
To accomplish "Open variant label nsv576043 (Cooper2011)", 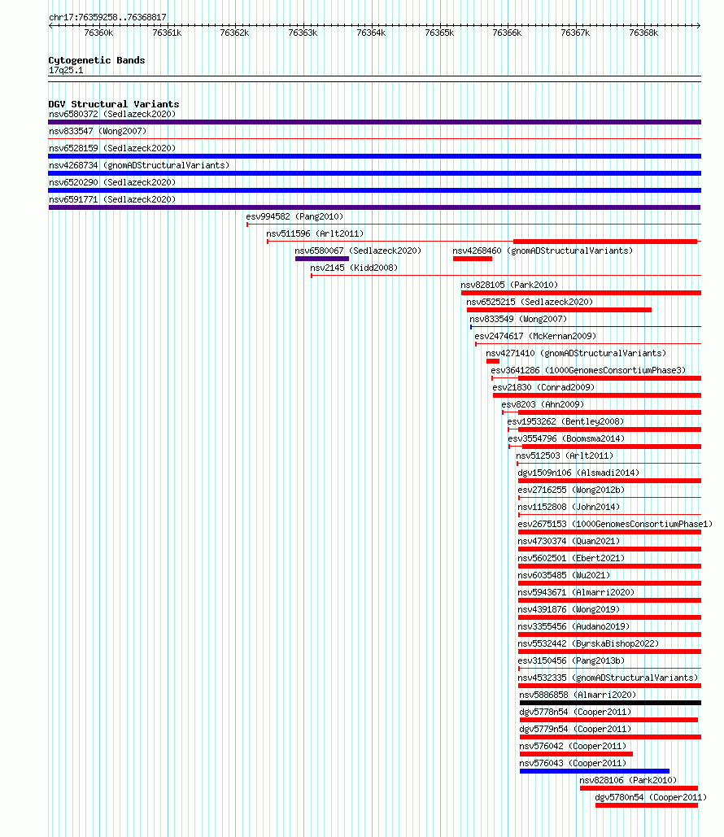I will pos(573,763).
